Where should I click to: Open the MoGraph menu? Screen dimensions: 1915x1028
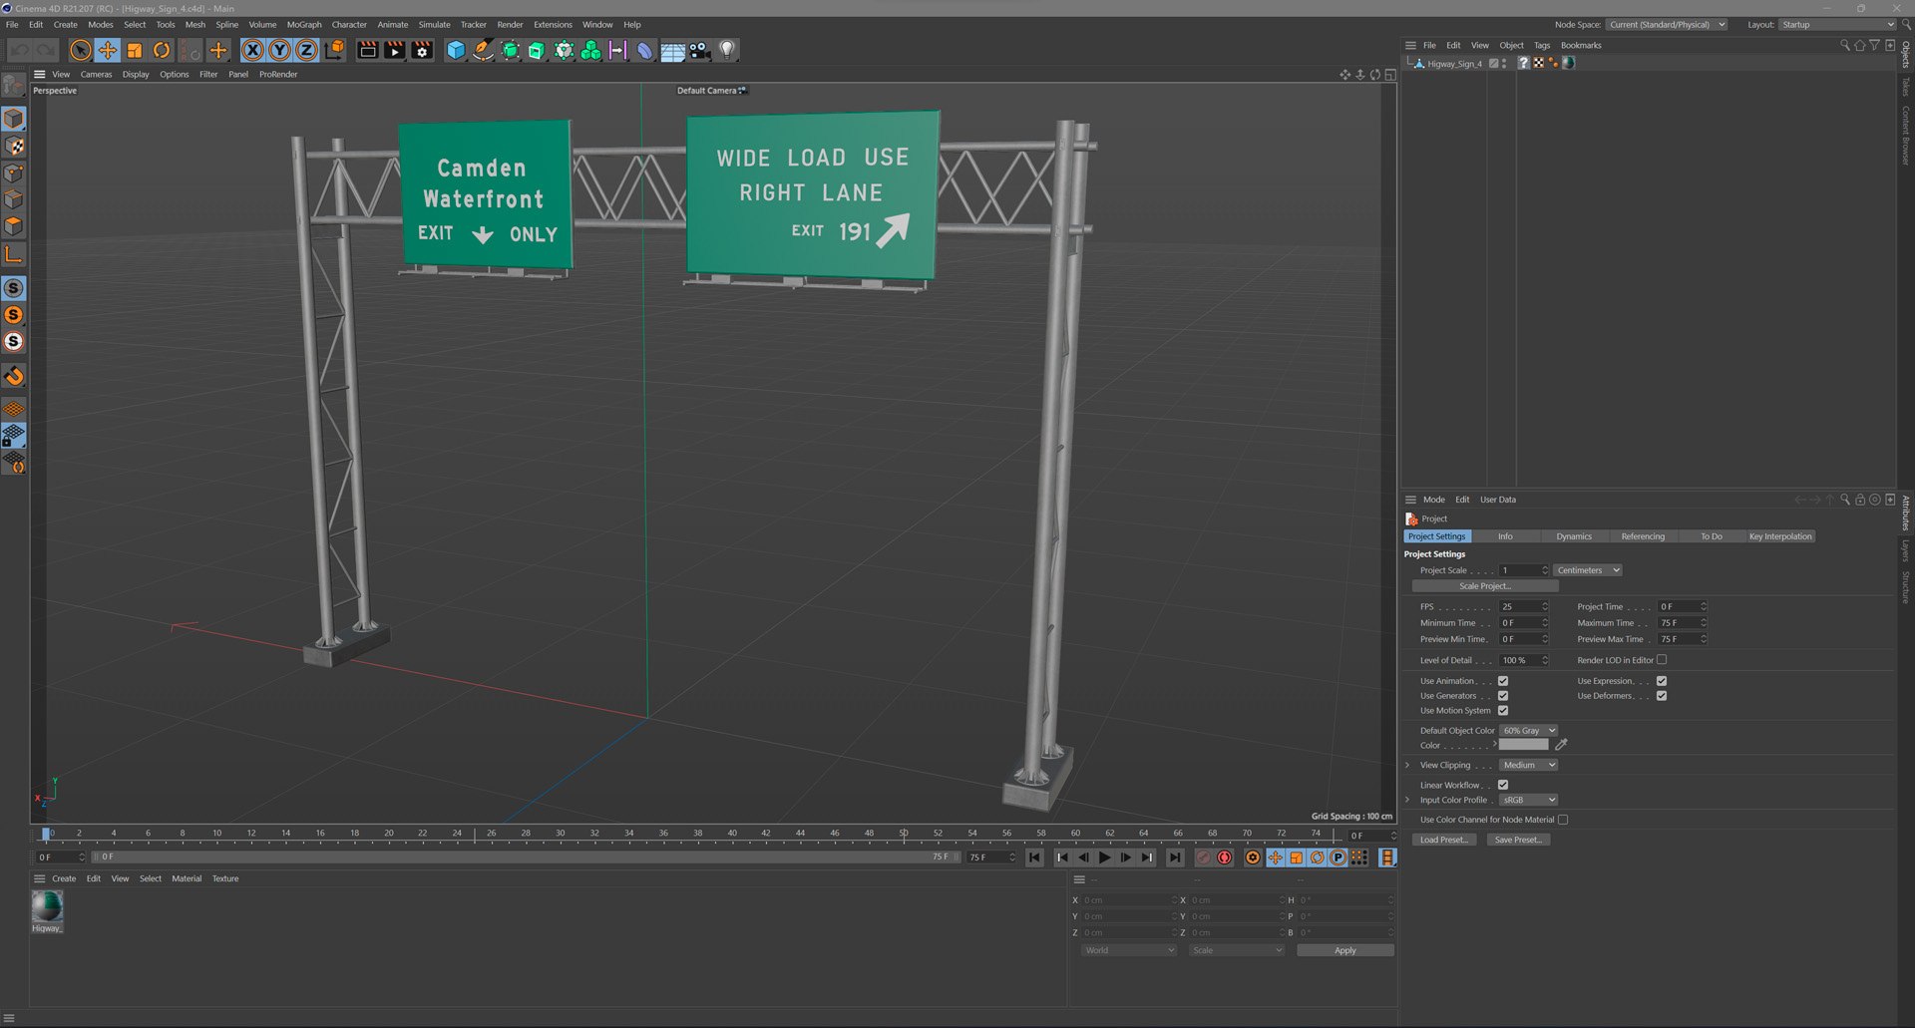(304, 24)
